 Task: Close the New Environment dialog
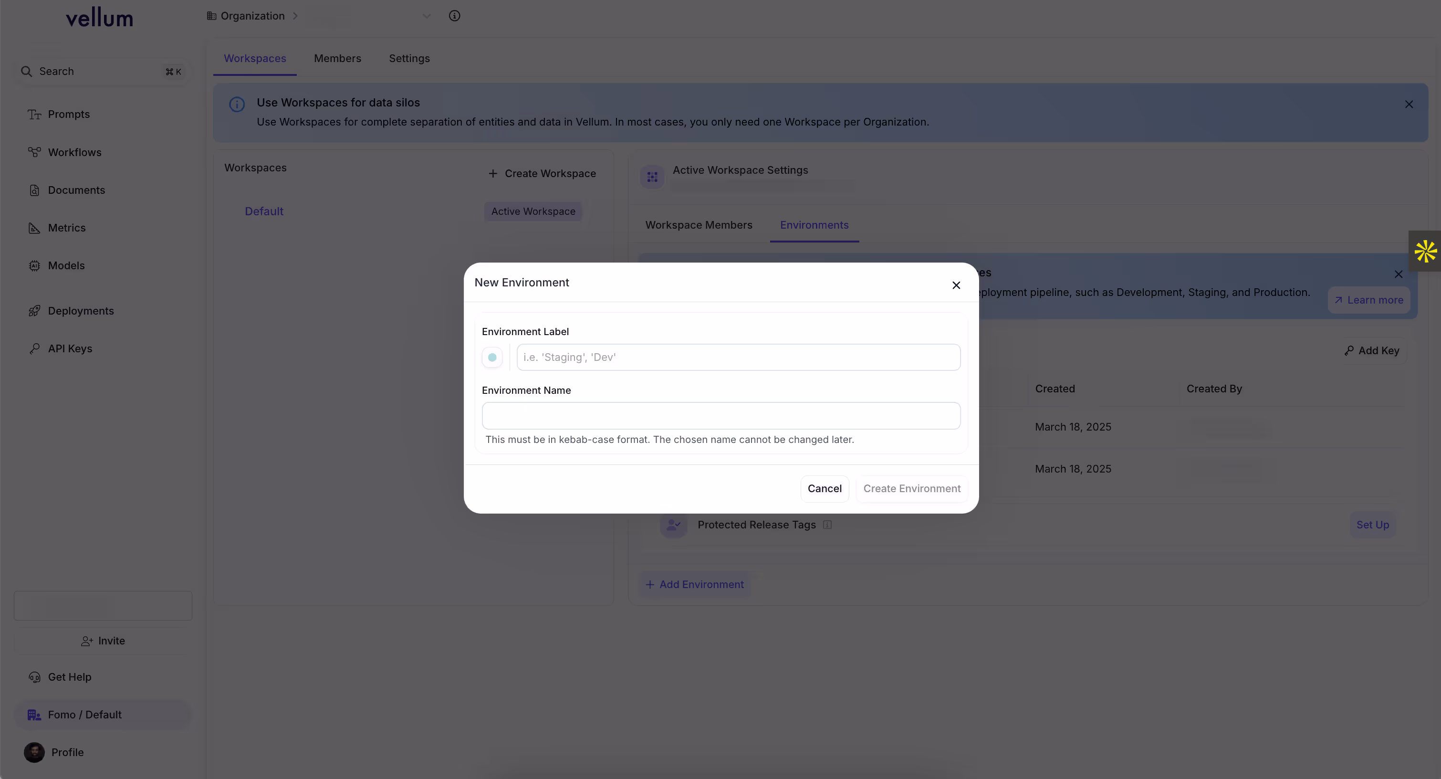coord(956,285)
